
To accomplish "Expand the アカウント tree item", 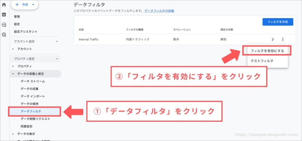I will [13, 49].
